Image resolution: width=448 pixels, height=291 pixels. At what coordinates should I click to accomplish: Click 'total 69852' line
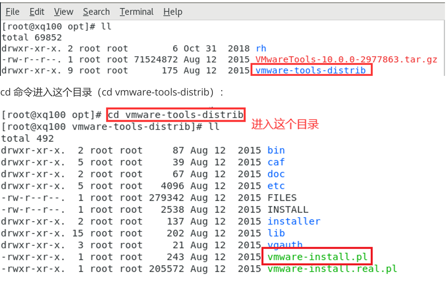pos(32,37)
